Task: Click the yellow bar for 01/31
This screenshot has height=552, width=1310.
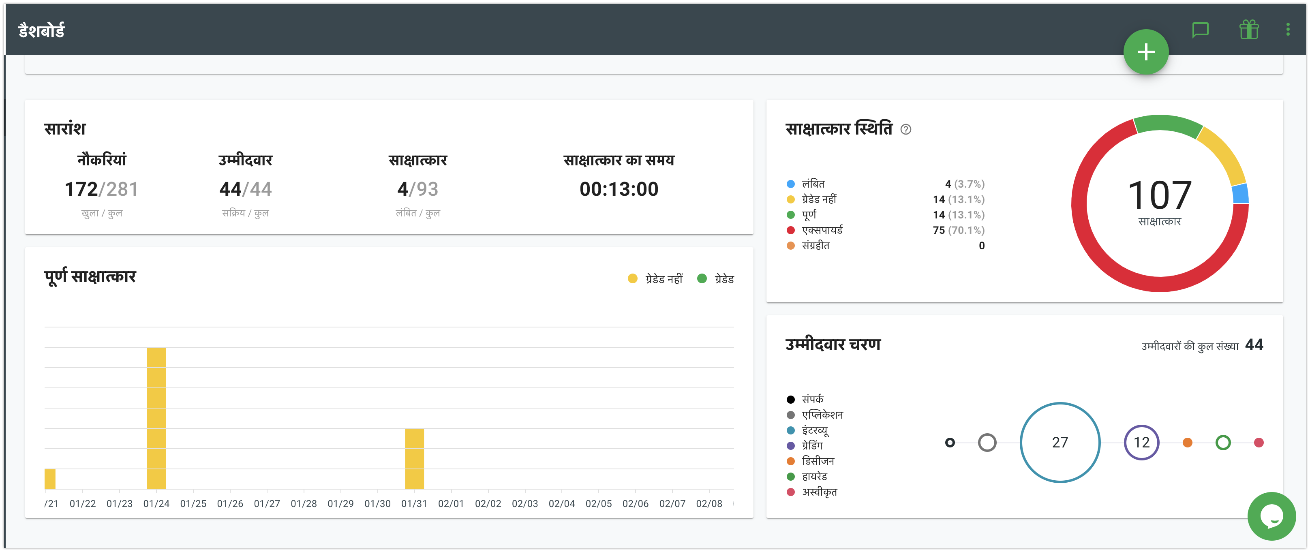Action: 414,458
